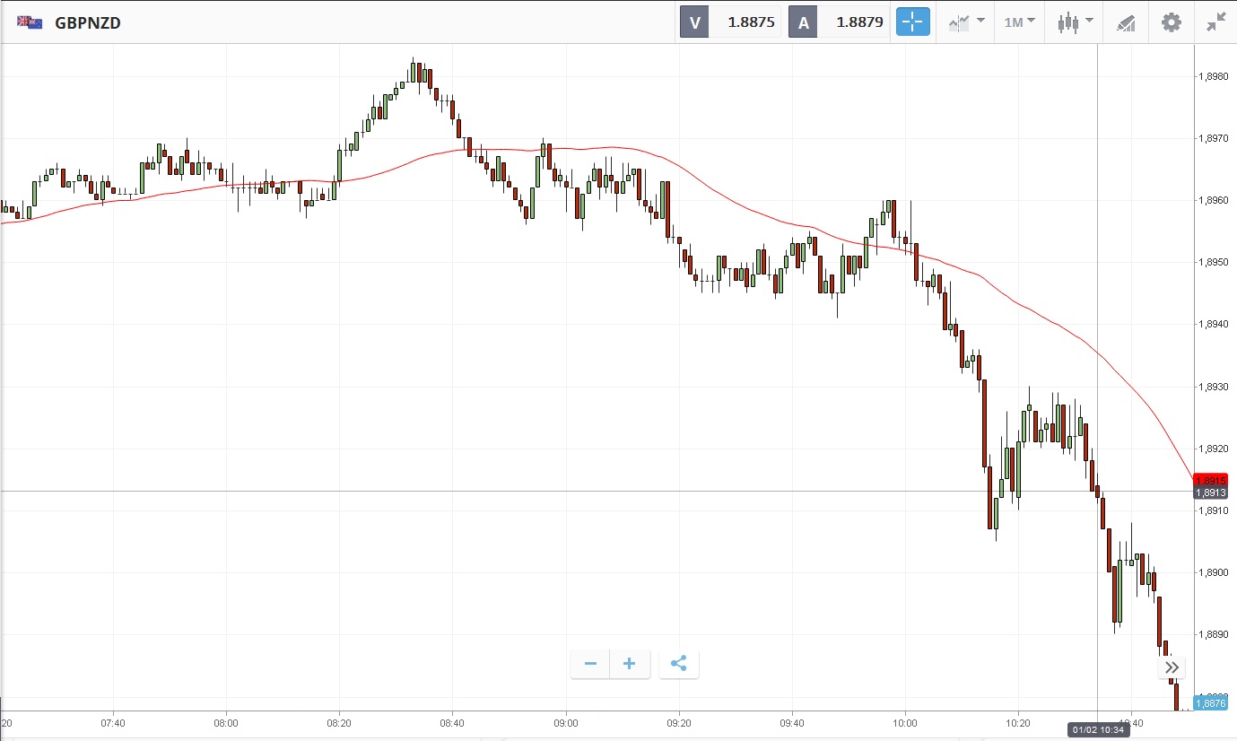Click the 01/02 10:34 time marker label
The width and height of the screenshot is (1237, 741).
click(x=1097, y=728)
